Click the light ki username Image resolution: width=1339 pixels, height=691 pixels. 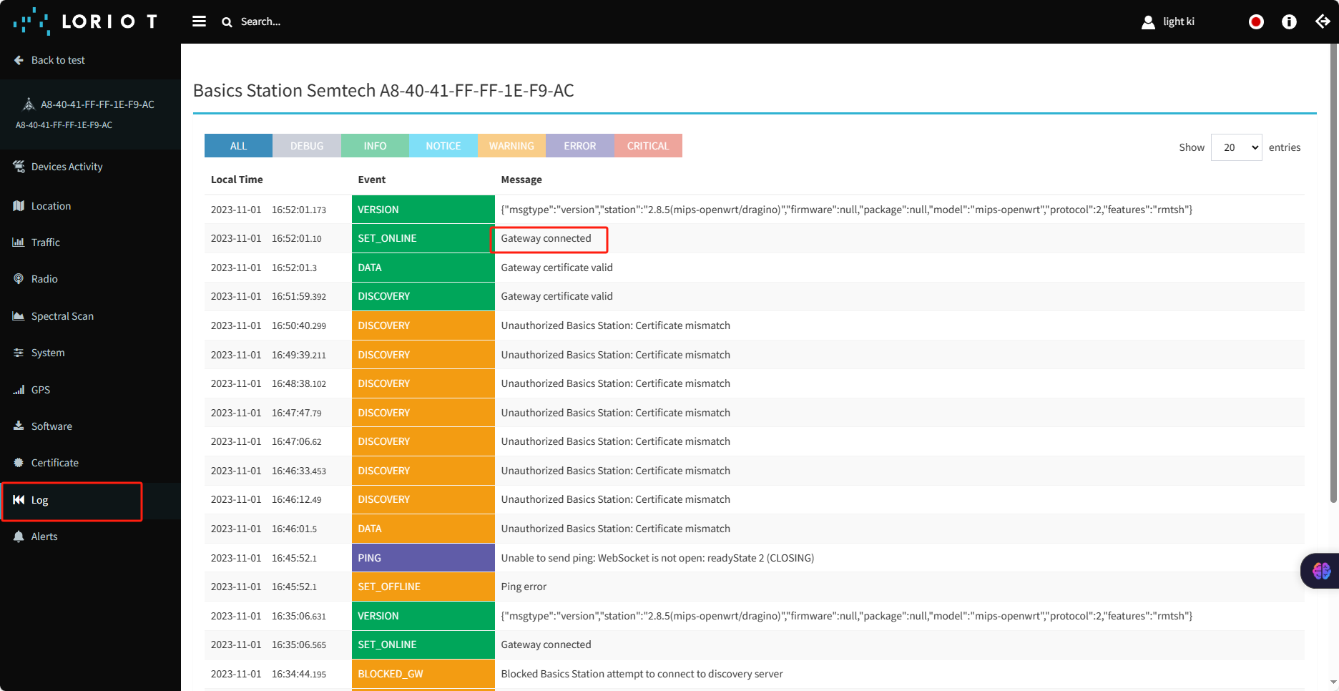1179,21
